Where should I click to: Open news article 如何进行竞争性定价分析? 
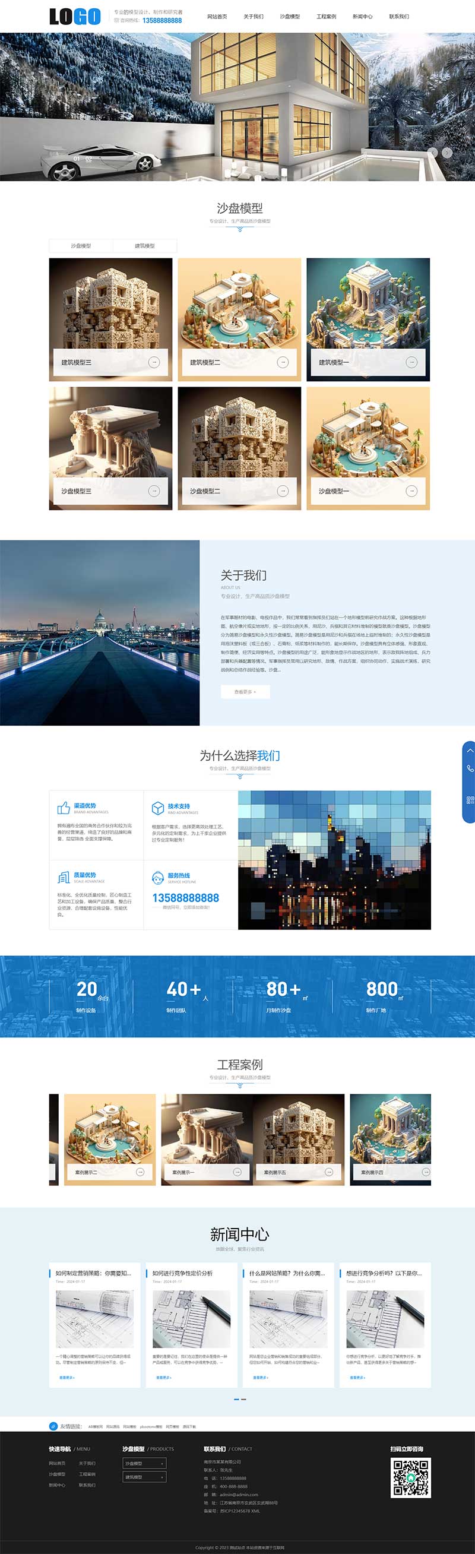click(182, 1273)
